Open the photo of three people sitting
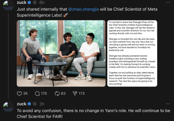174x121 pixels. click(61, 53)
